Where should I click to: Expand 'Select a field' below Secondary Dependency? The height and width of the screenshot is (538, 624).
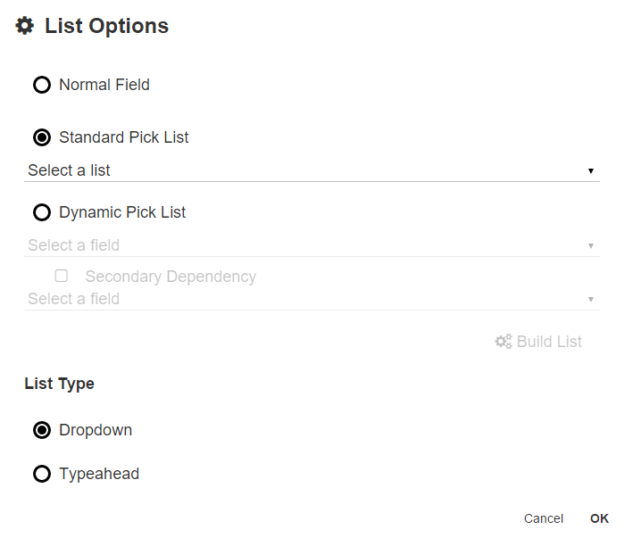click(x=304, y=299)
